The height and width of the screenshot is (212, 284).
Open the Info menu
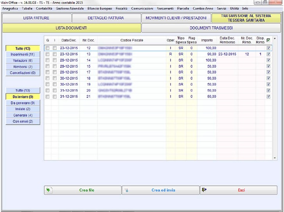(245, 9)
